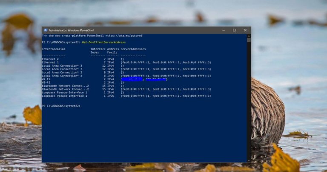Select "Local Area Connection* 3" IPv4 row alias
The width and height of the screenshot is (327, 172).
62,66
